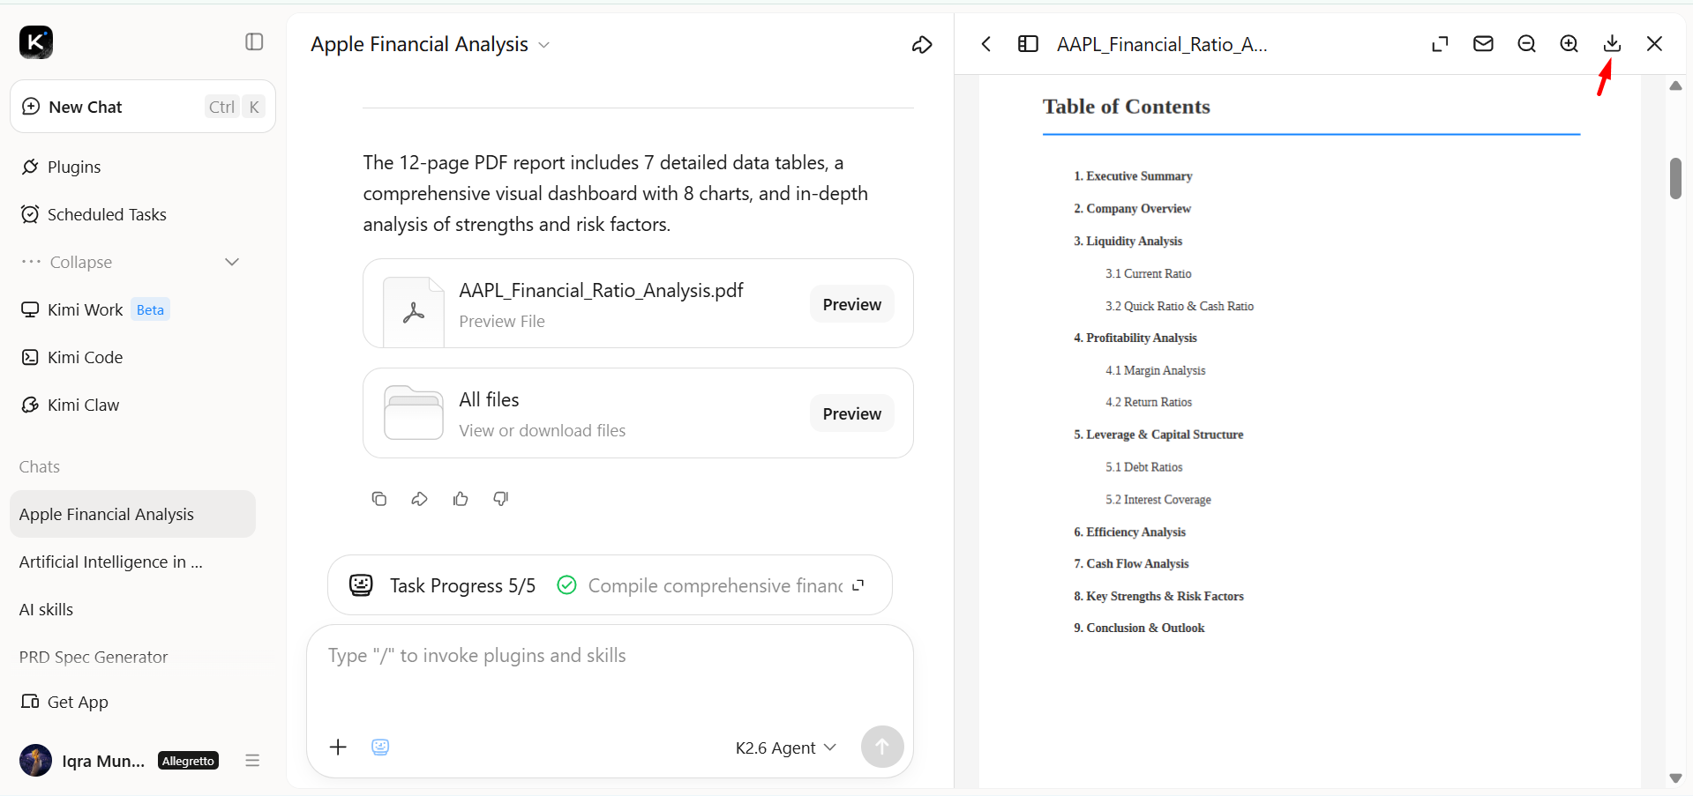1693x796 pixels.
Task: Go to 4. Profitability Analysis
Action: click(x=1135, y=338)
